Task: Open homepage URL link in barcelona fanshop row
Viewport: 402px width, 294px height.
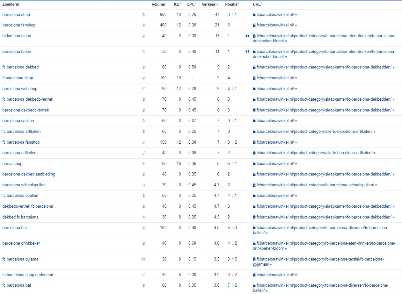Action: click(275, 25)
